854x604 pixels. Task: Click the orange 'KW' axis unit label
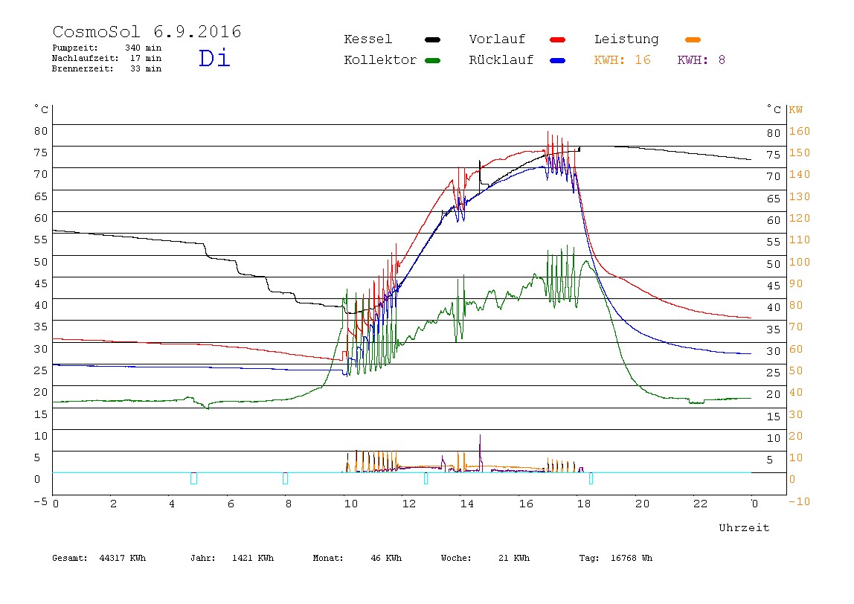[796, 110]
